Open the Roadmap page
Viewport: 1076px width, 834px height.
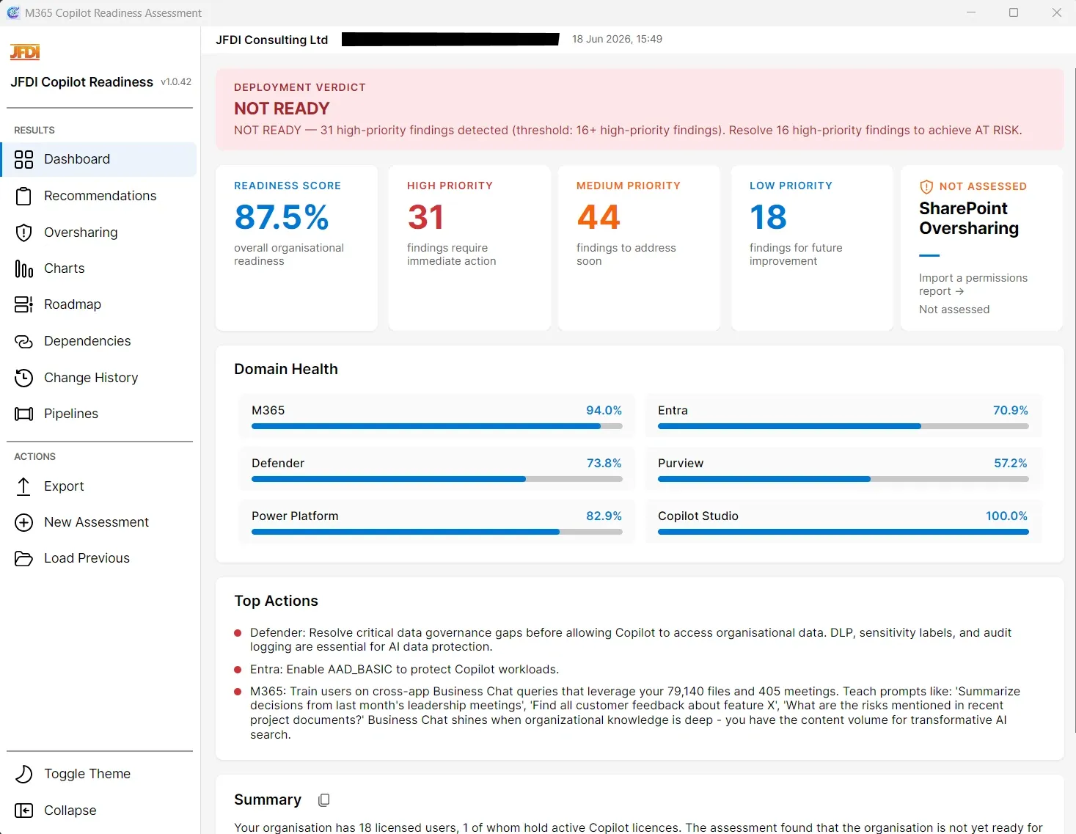click(x=99, y=304)
